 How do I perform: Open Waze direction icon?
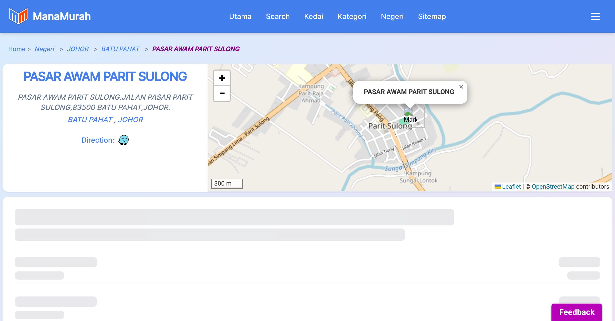(124, 140)
